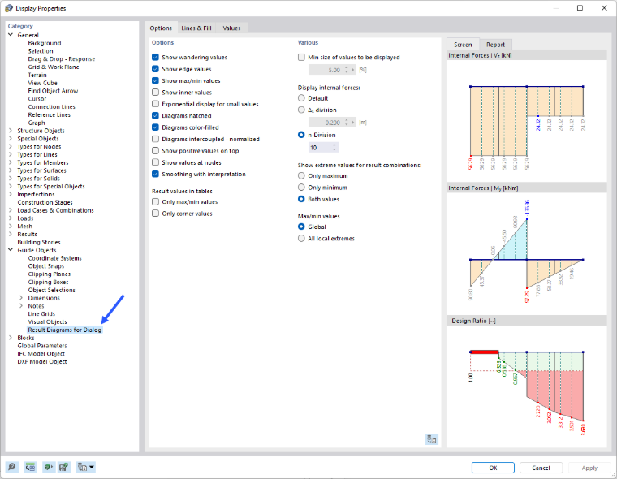The width and height of the screenshot is (617, 479).
Task: Select All local extremes option
Action: tap(301, 238)
